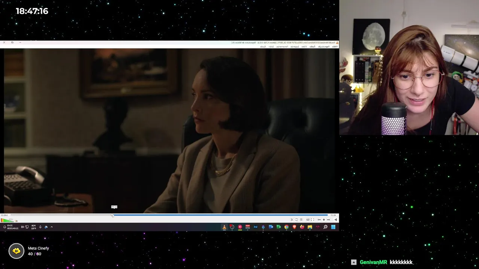479x269 pixels.
Task: Open notifications bell icon
Action: click(4, 227)
